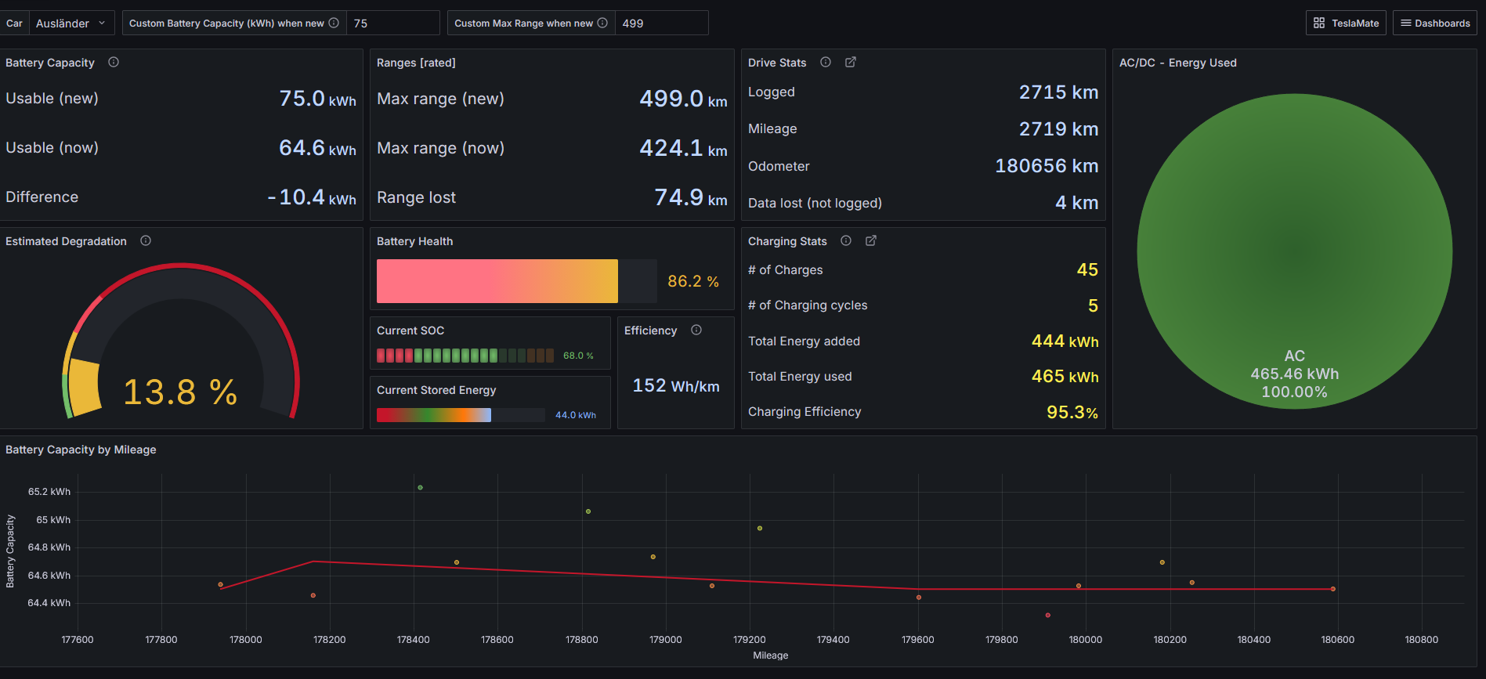1486x679 pixels.
Task: Click info icon for Custom Max Range
Action: tap(602, 23)
